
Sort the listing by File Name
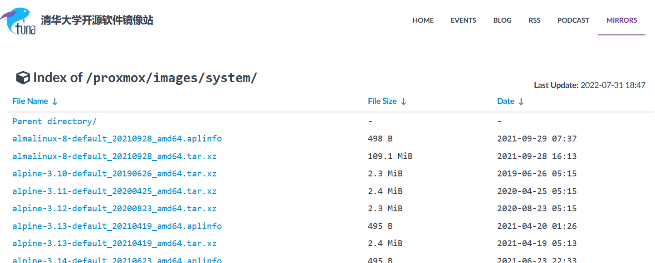click(x=35, y=102)
